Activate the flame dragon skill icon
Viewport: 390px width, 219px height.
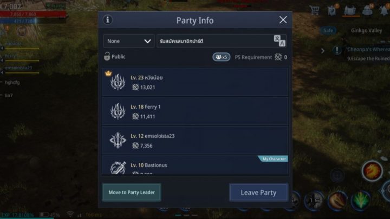click(x=372, y=171)
